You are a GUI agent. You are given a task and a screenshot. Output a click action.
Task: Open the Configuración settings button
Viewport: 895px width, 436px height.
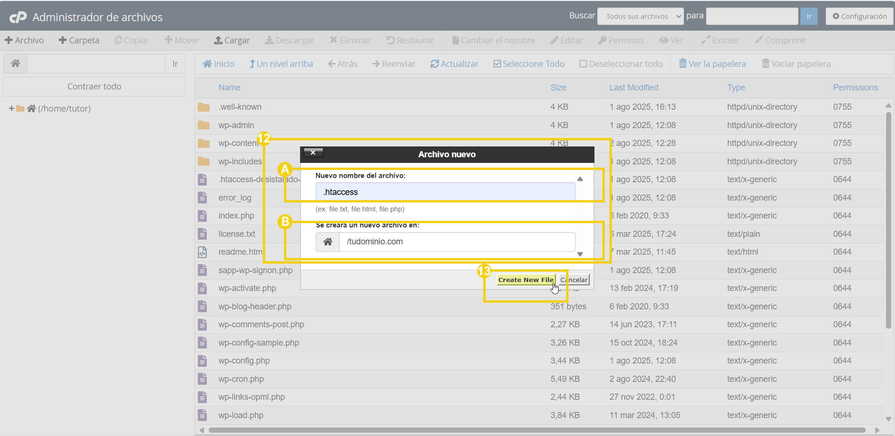pos(860,16)
